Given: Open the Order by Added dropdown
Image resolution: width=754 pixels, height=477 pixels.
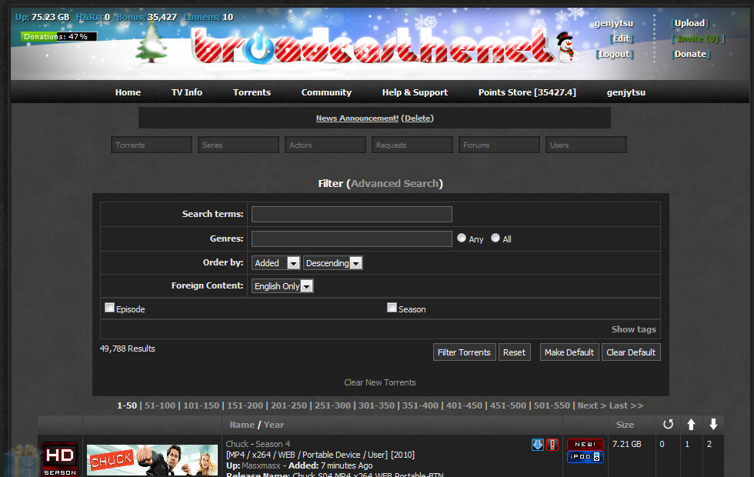Looking at the screenshot, I should click(x=276, y=263).
